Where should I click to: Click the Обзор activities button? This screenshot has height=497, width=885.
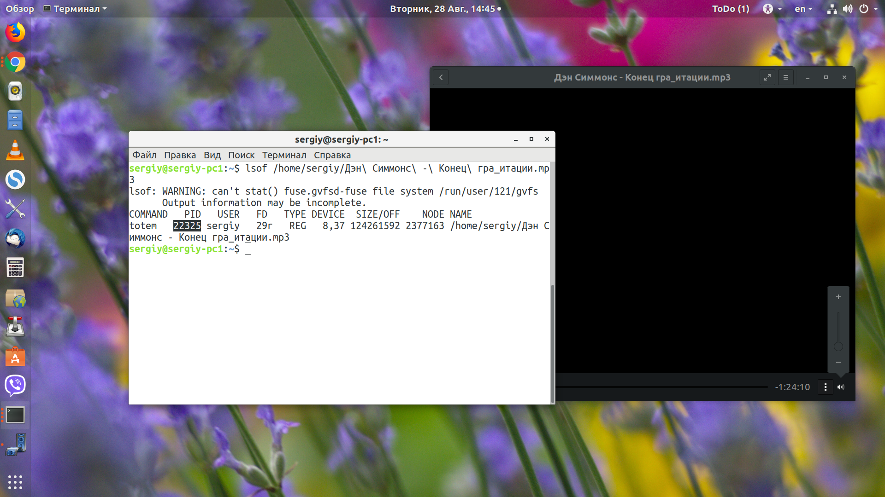pyautogui.click(x=20, y=9)
